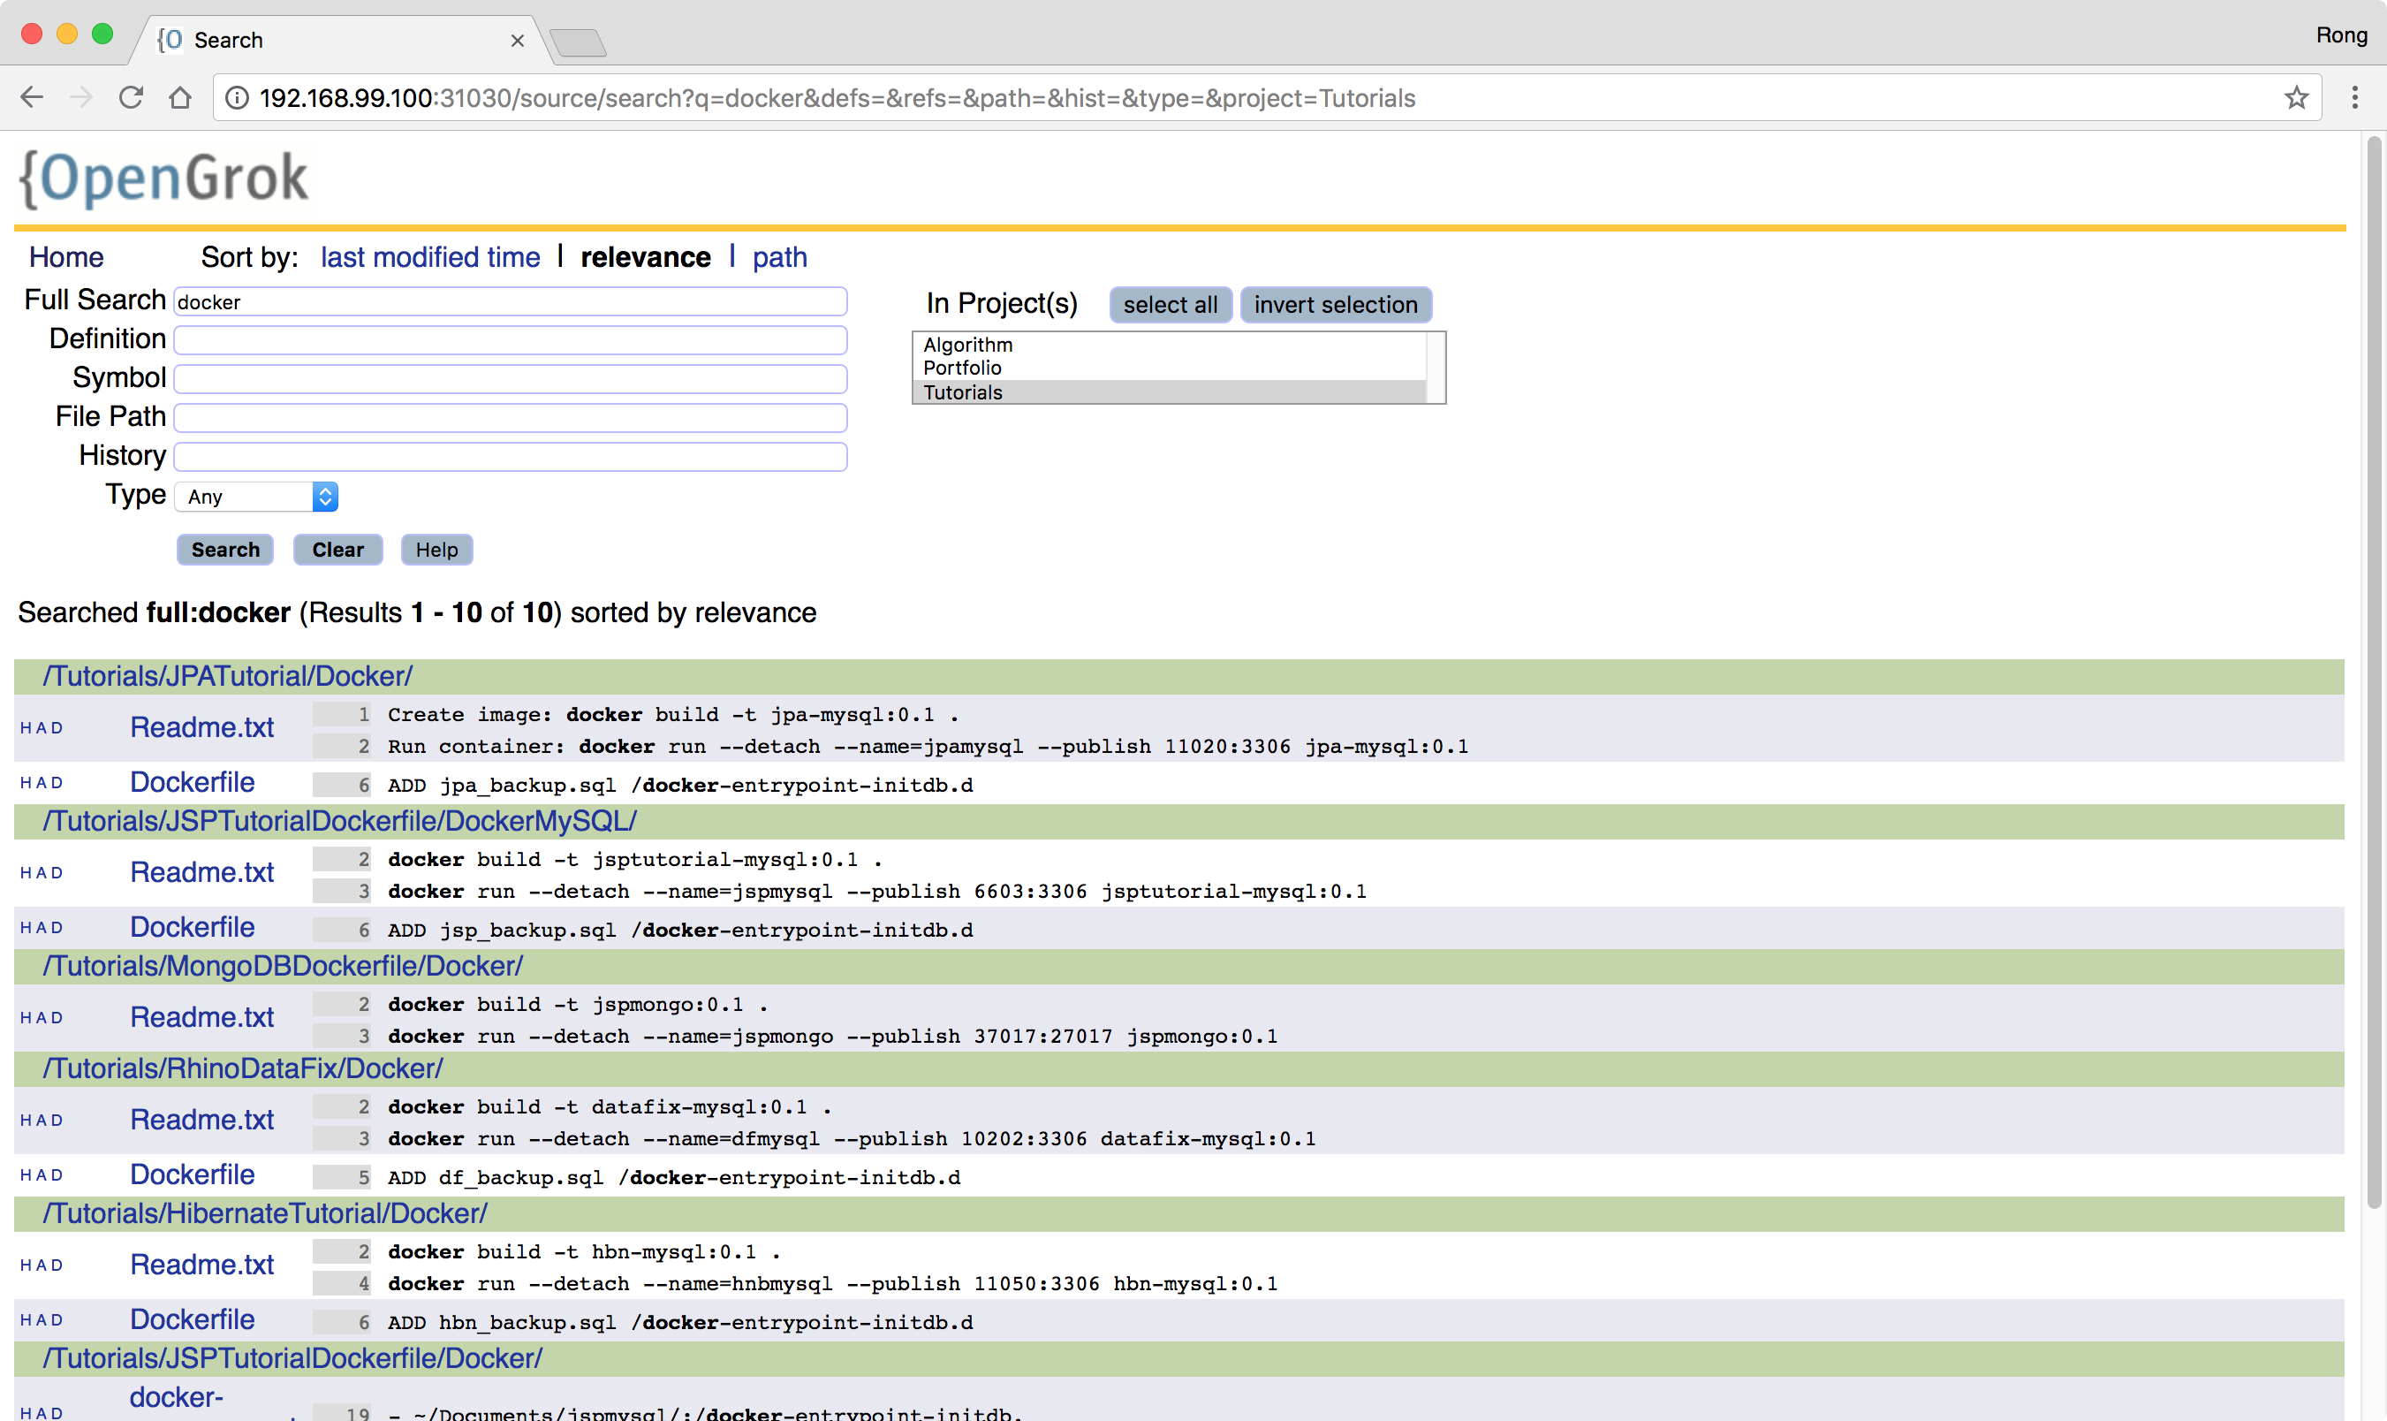This screenshot has width=2387, height=1421.
Task: Open Readme.txt under RhinoDataFix/Docker
Action: 202,1120
